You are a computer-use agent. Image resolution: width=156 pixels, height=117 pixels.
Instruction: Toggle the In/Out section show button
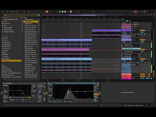[x=154, y=71]
